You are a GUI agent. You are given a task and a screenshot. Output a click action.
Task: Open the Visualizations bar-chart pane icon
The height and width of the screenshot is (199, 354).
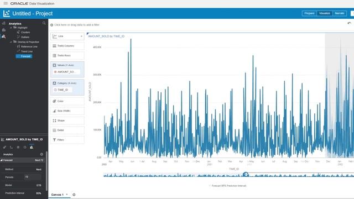[4, 30]
